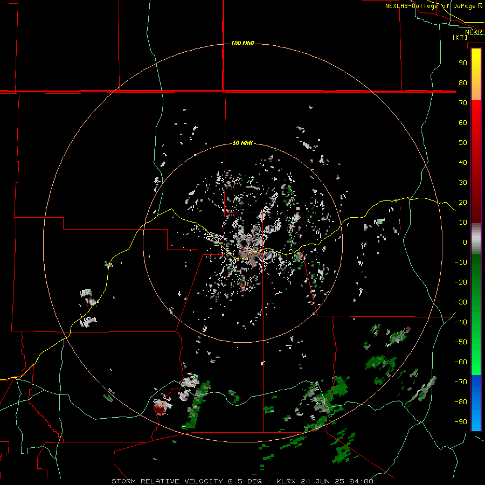Click the -20 value on the velocity scale
This screenshot has width=485, height=485.
pyautogui.click(x=461, y=282)
